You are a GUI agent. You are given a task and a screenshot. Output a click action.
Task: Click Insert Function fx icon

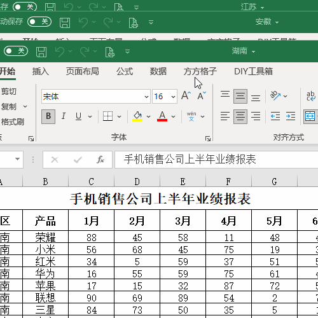click(100, 160)
